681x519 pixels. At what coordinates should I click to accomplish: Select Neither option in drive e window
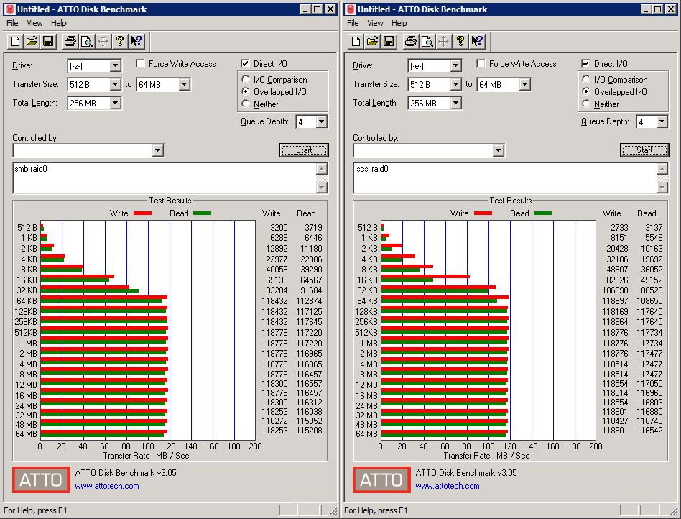click(x=586, y=104)
